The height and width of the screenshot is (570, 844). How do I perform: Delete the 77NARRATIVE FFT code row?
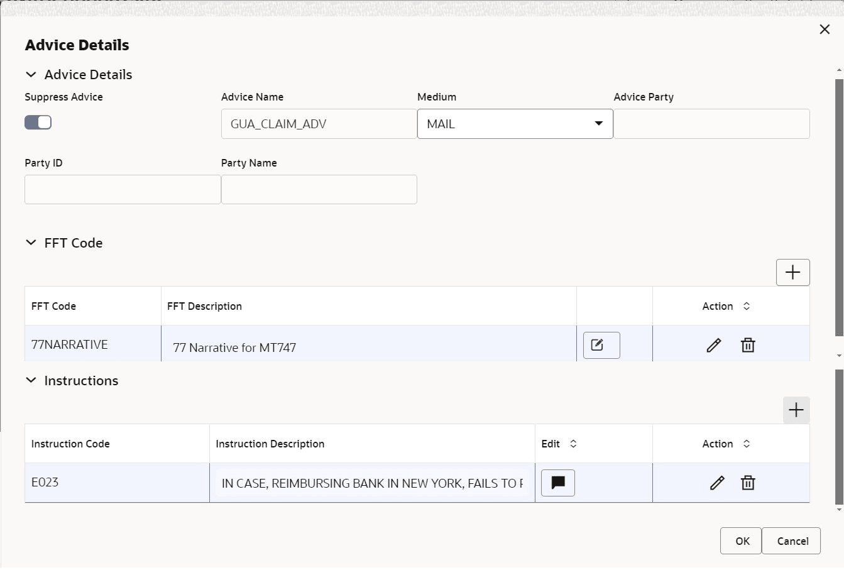(747, 344)
